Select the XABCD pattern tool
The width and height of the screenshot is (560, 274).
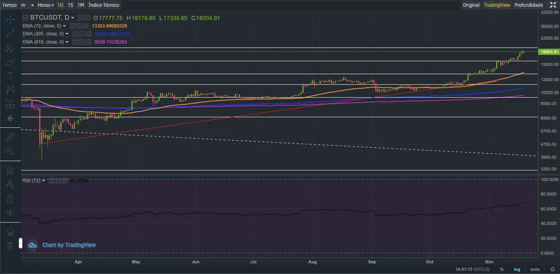tap(10, 90)
